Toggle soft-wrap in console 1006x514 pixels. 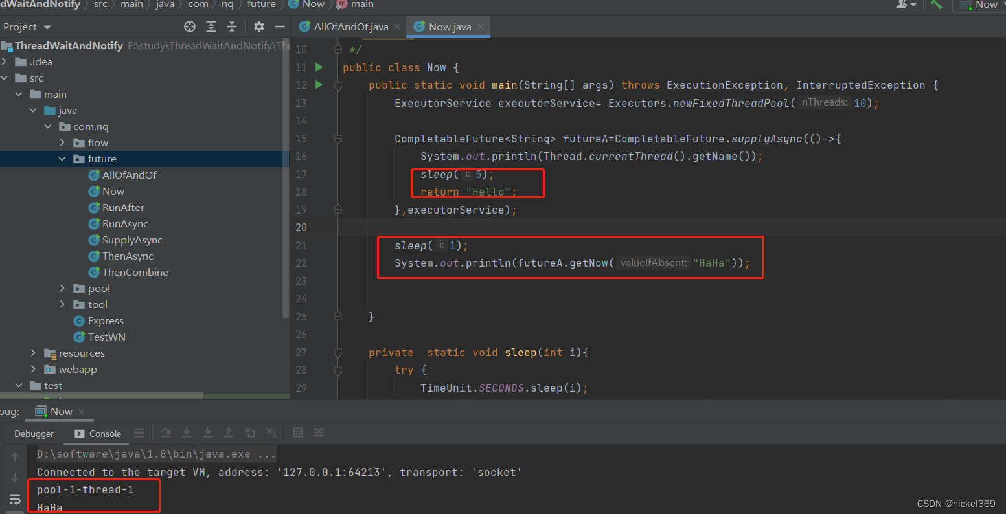14,500
